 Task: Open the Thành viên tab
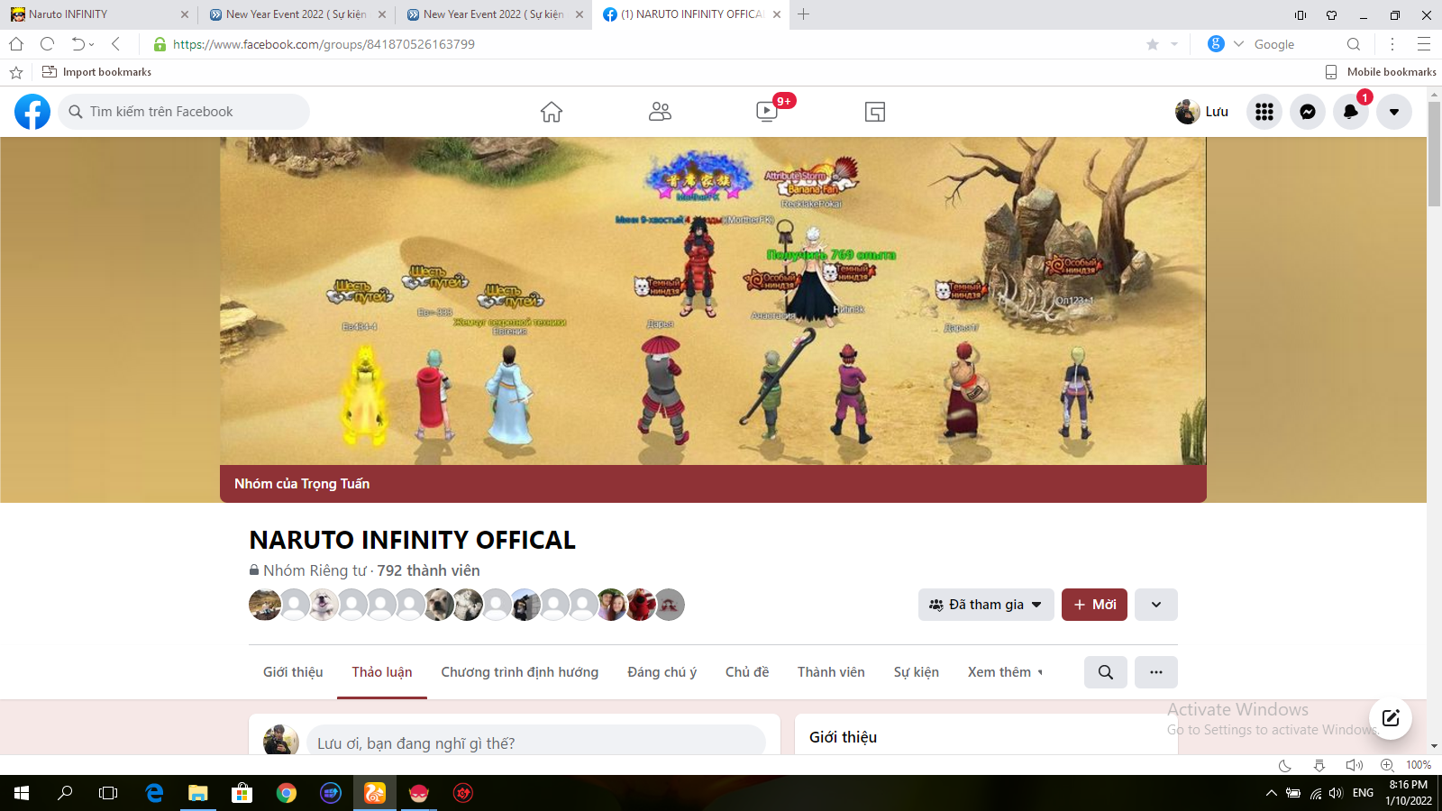[831, 672]
